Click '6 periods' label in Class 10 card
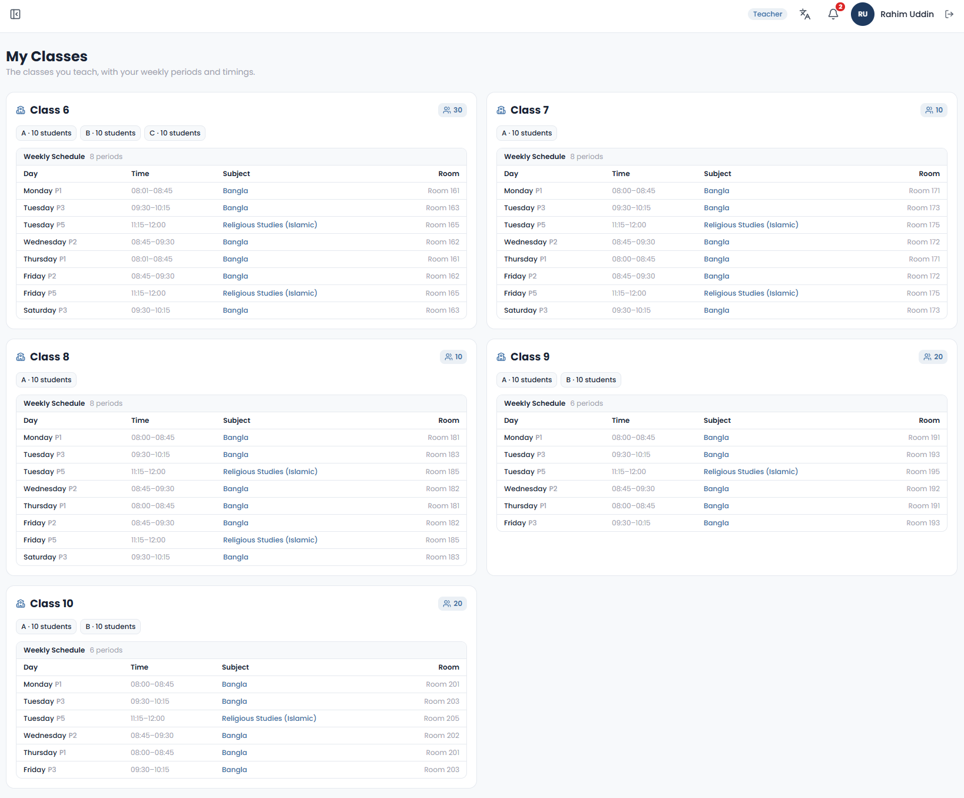The height and width of the screenshot is (798, 964). pos(106,650)
